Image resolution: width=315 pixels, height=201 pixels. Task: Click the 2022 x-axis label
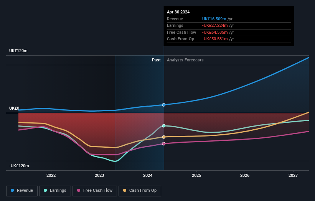tap(51, 175)
